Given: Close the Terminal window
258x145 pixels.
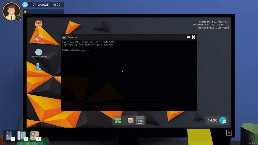Looking at the screenshot, I should (193, 37).
